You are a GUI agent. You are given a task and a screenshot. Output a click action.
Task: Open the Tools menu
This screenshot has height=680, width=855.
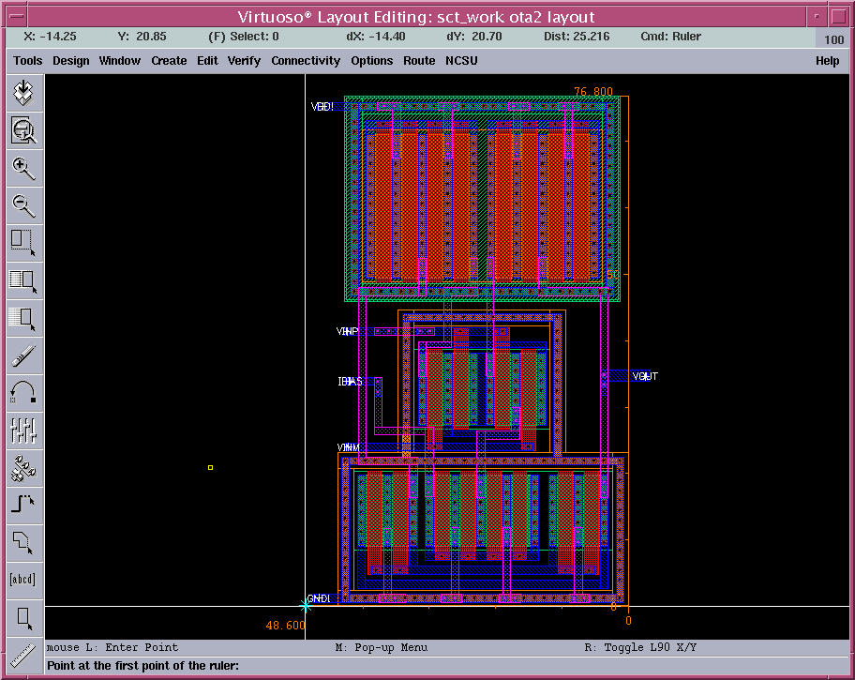[28, 61]
